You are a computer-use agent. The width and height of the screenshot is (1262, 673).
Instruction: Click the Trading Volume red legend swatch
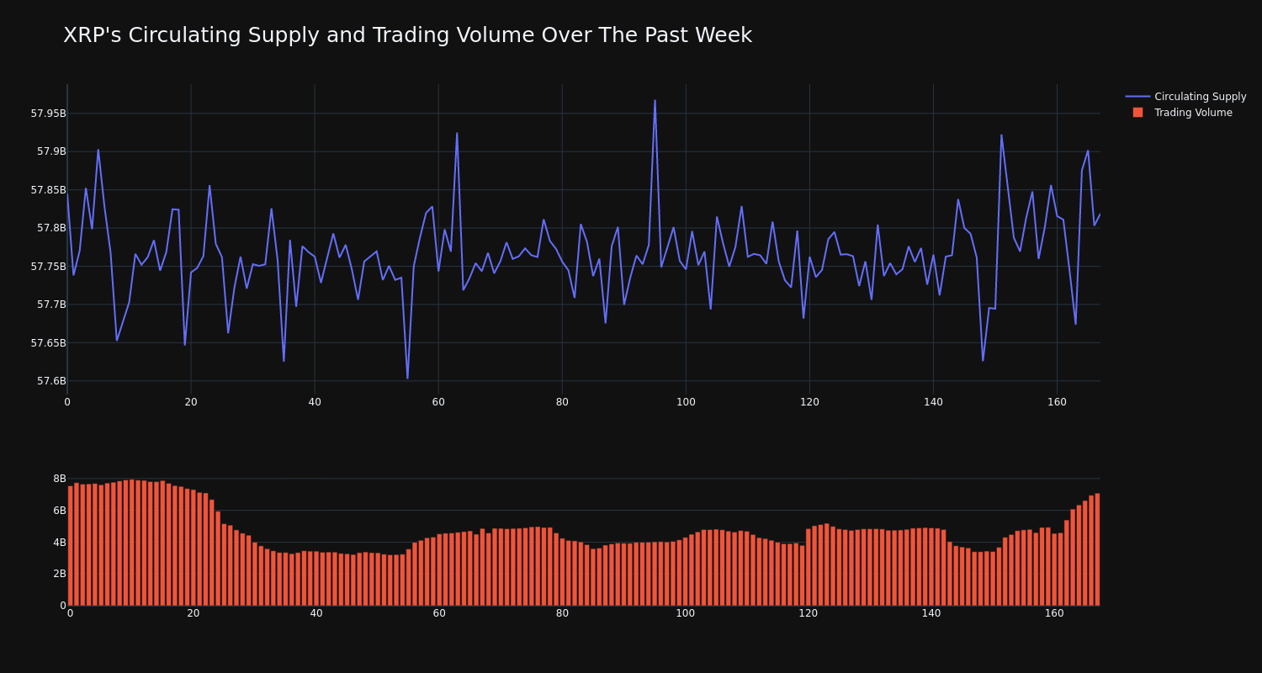coord(1137,113)
